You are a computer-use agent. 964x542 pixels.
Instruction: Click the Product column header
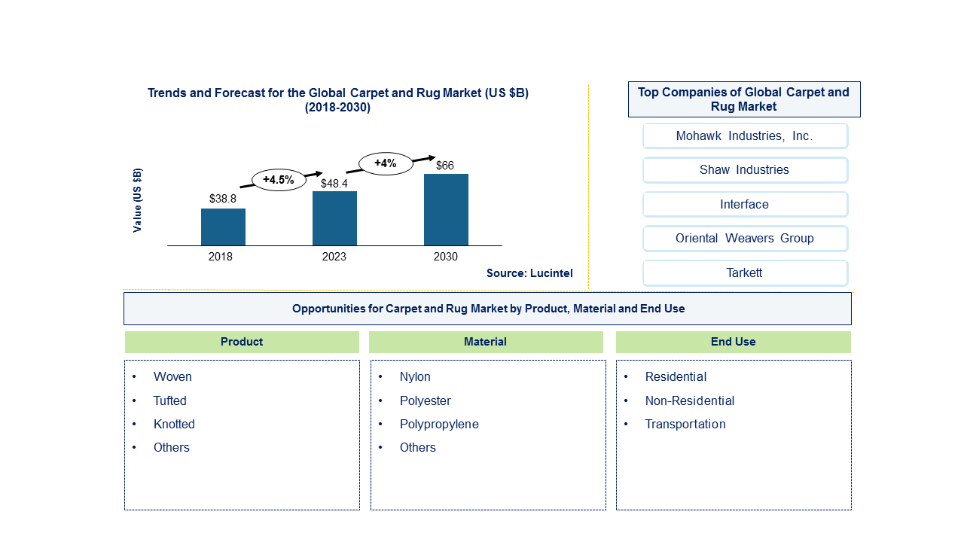point(242,342)
